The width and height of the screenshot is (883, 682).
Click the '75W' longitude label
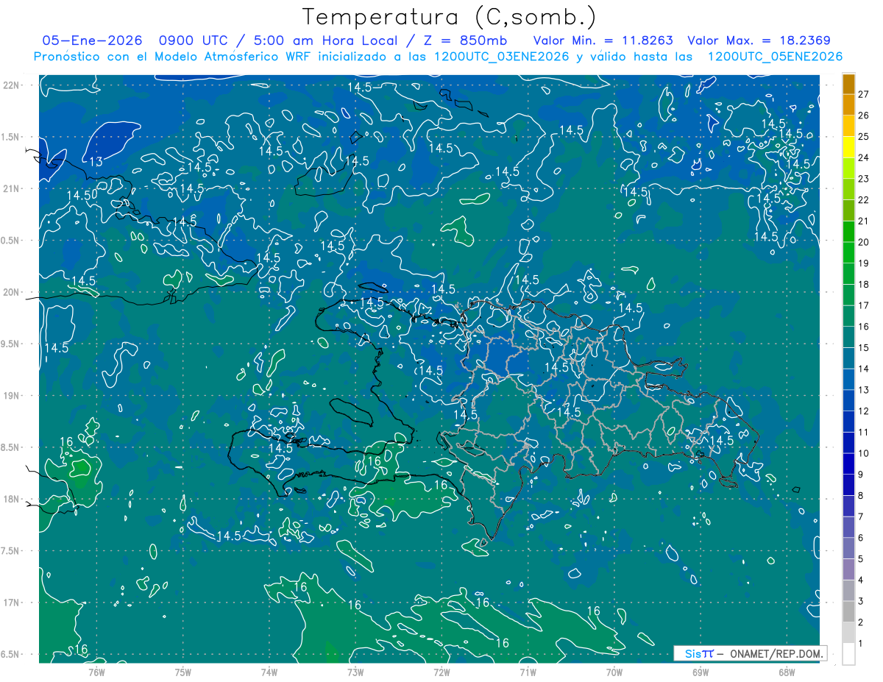(183, 673)
